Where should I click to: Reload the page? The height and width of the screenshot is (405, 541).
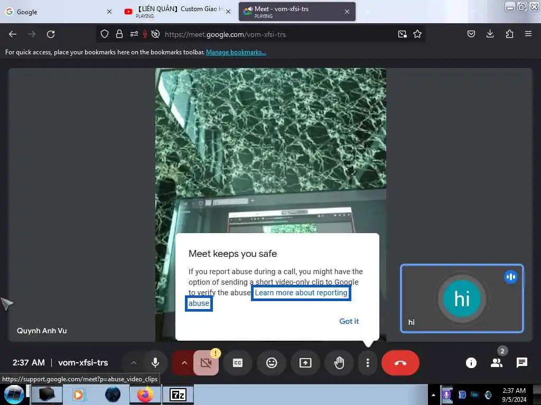(51, 34)
